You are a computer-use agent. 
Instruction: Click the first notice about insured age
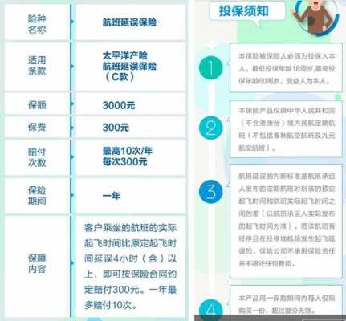coord(286,68)
